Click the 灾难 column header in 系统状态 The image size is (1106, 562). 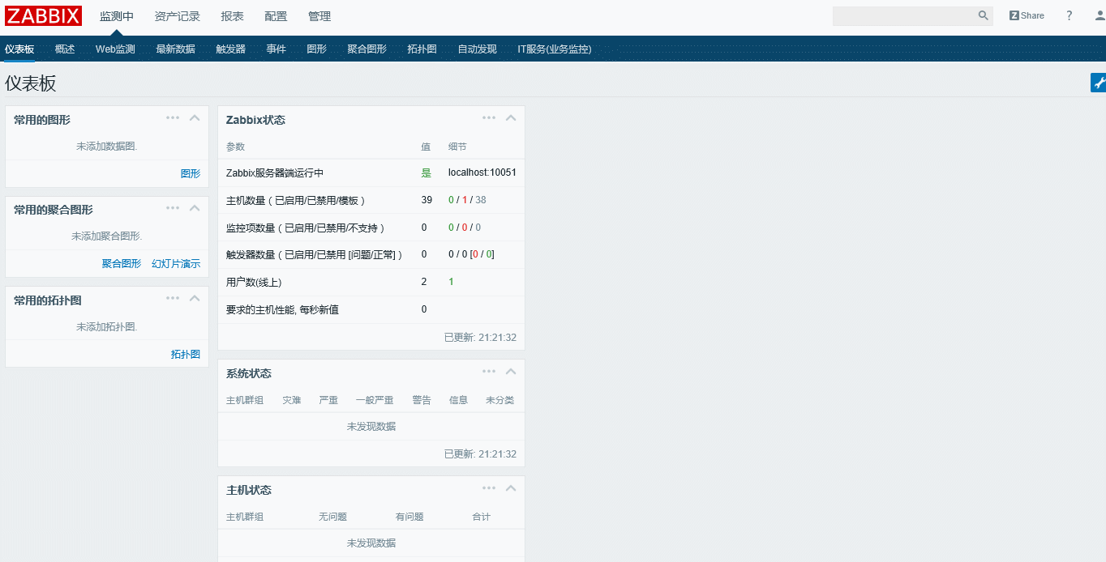[x=292, y=400]
